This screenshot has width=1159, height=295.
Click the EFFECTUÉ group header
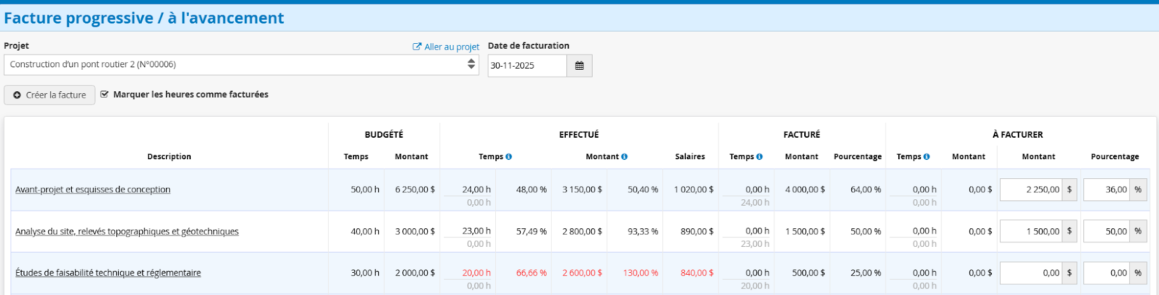[x=579, y=134]
